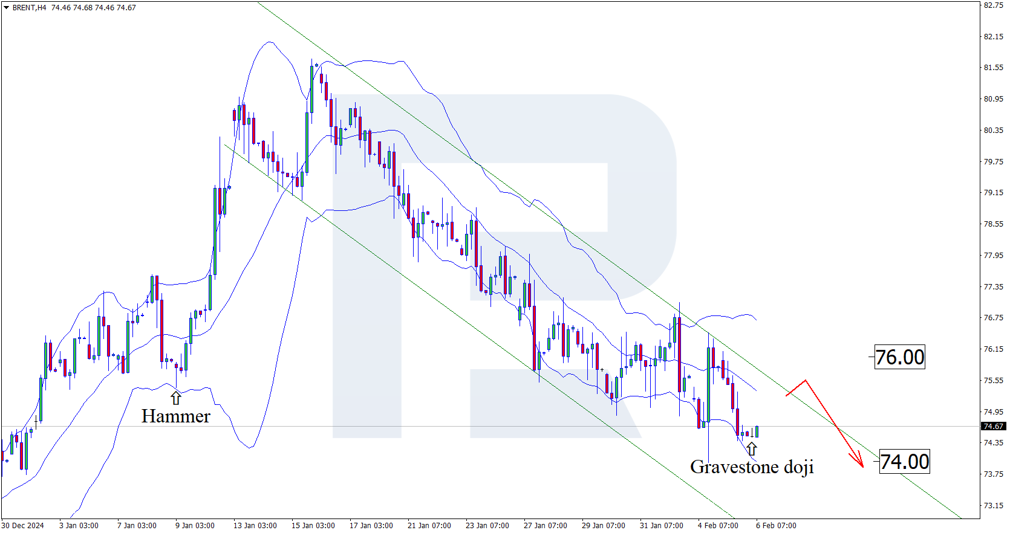The width and height of the screenshot is (1010, 533).
Task: Click the BRENT,H4 price header text
Action: click(x=74, y=8)
